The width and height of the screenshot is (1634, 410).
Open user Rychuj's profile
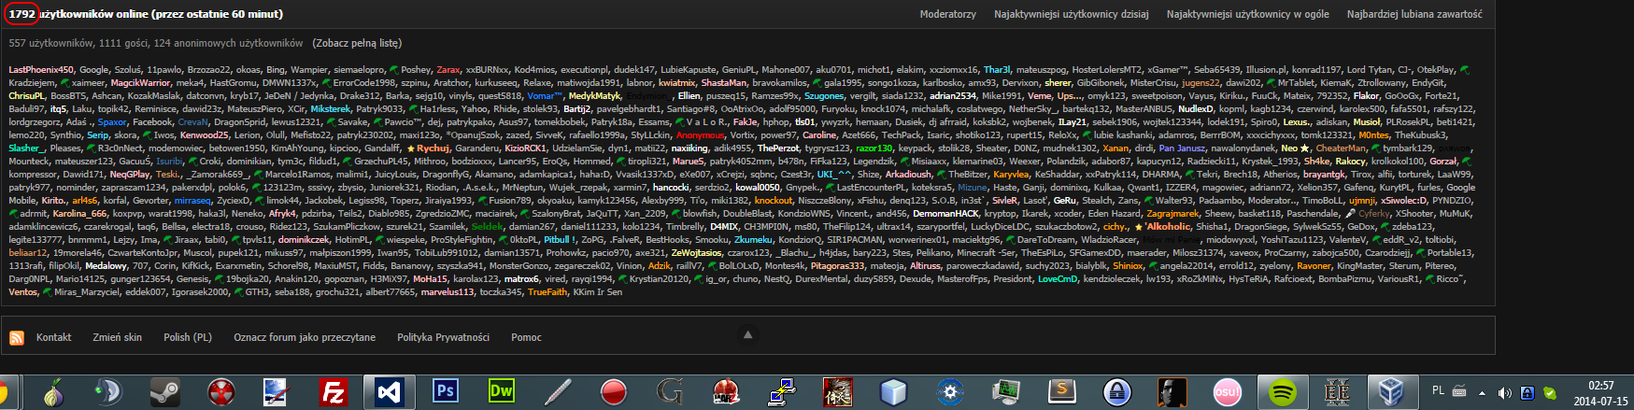pos(433,148)
